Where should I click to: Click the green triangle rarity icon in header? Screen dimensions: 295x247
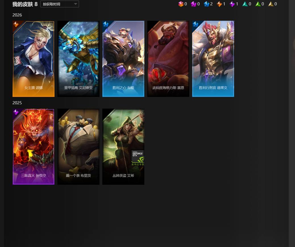click(258, 4)
